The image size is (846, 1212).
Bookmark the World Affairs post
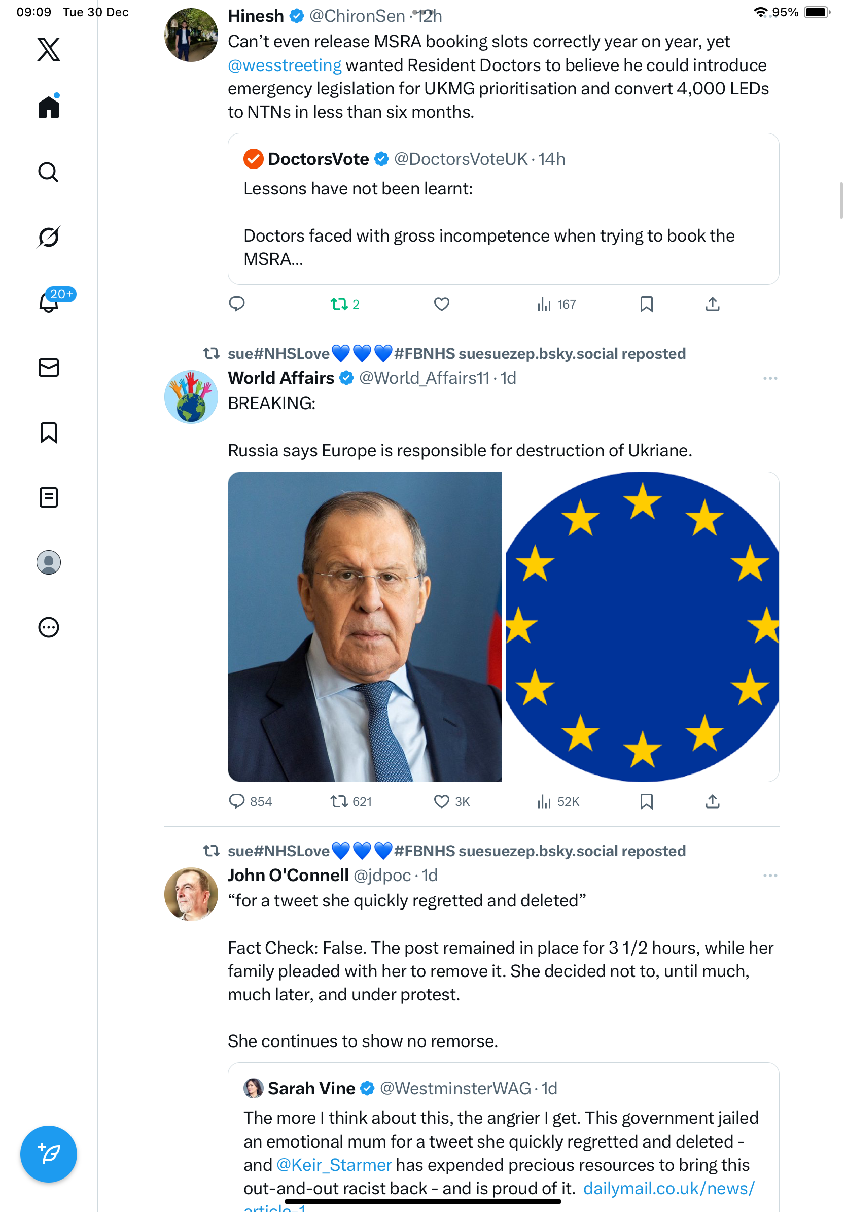click(646, 801)
